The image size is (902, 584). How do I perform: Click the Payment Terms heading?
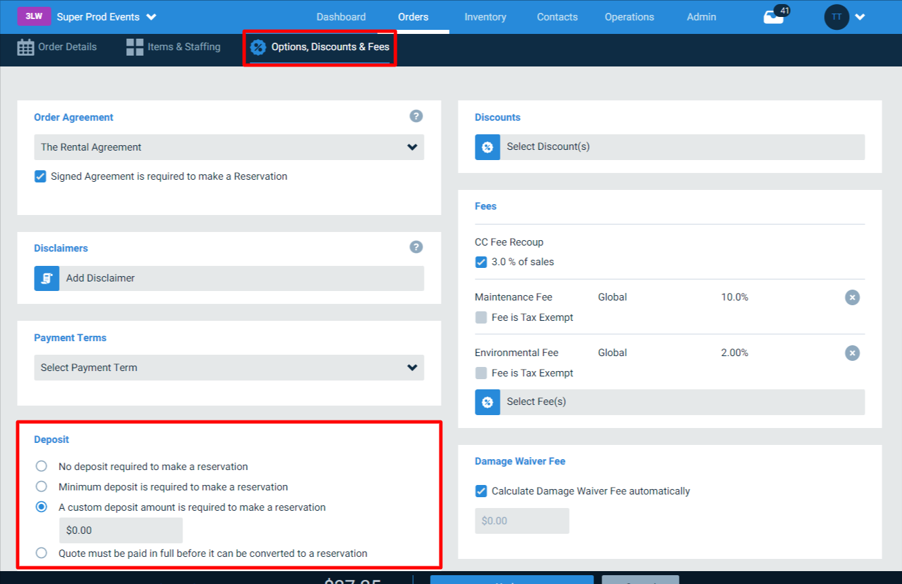click(71, 338)
